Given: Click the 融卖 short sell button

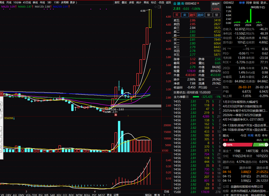Looking at the screenshot, I should 201,15.
